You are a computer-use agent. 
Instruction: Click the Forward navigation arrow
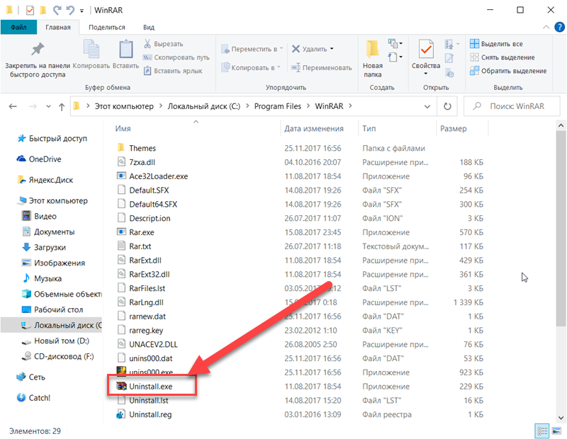pos(33,106)
